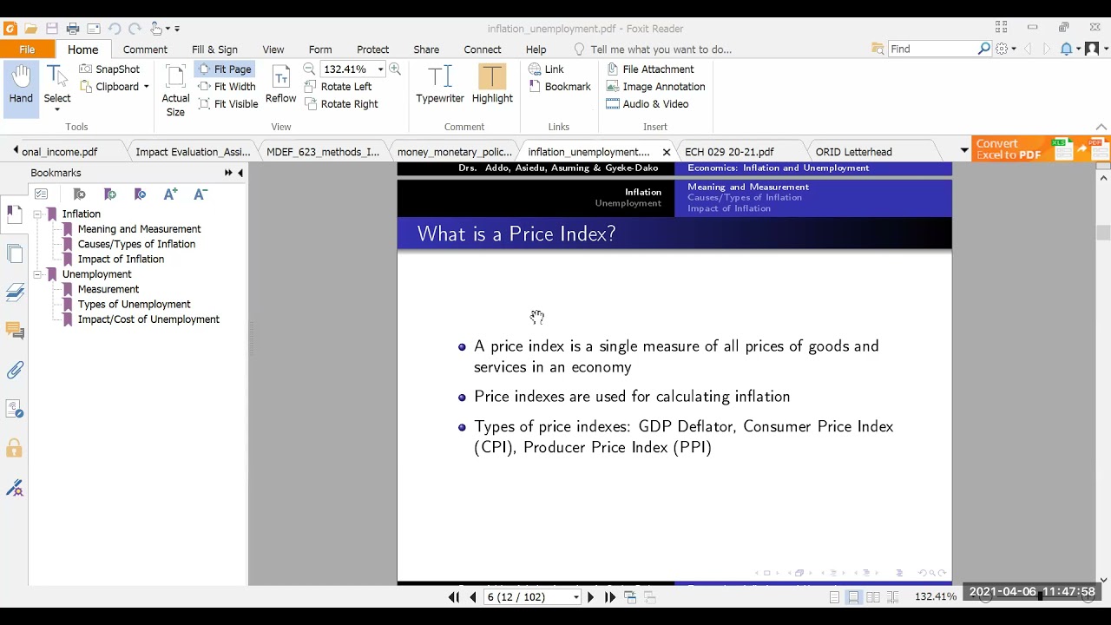
Task: Switch to the ECH 029 20-21.pdf tab
Action: point(729,152)
